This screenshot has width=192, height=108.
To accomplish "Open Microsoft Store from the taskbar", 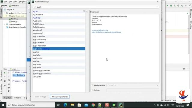I will [x=79, y=105].
